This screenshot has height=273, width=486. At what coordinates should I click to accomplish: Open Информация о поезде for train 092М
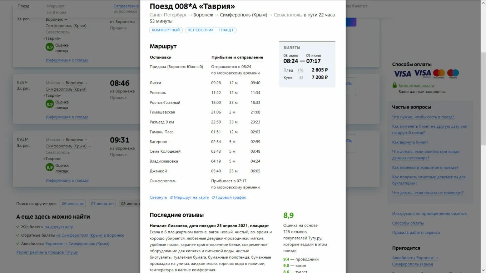click(x=67, y=181)
